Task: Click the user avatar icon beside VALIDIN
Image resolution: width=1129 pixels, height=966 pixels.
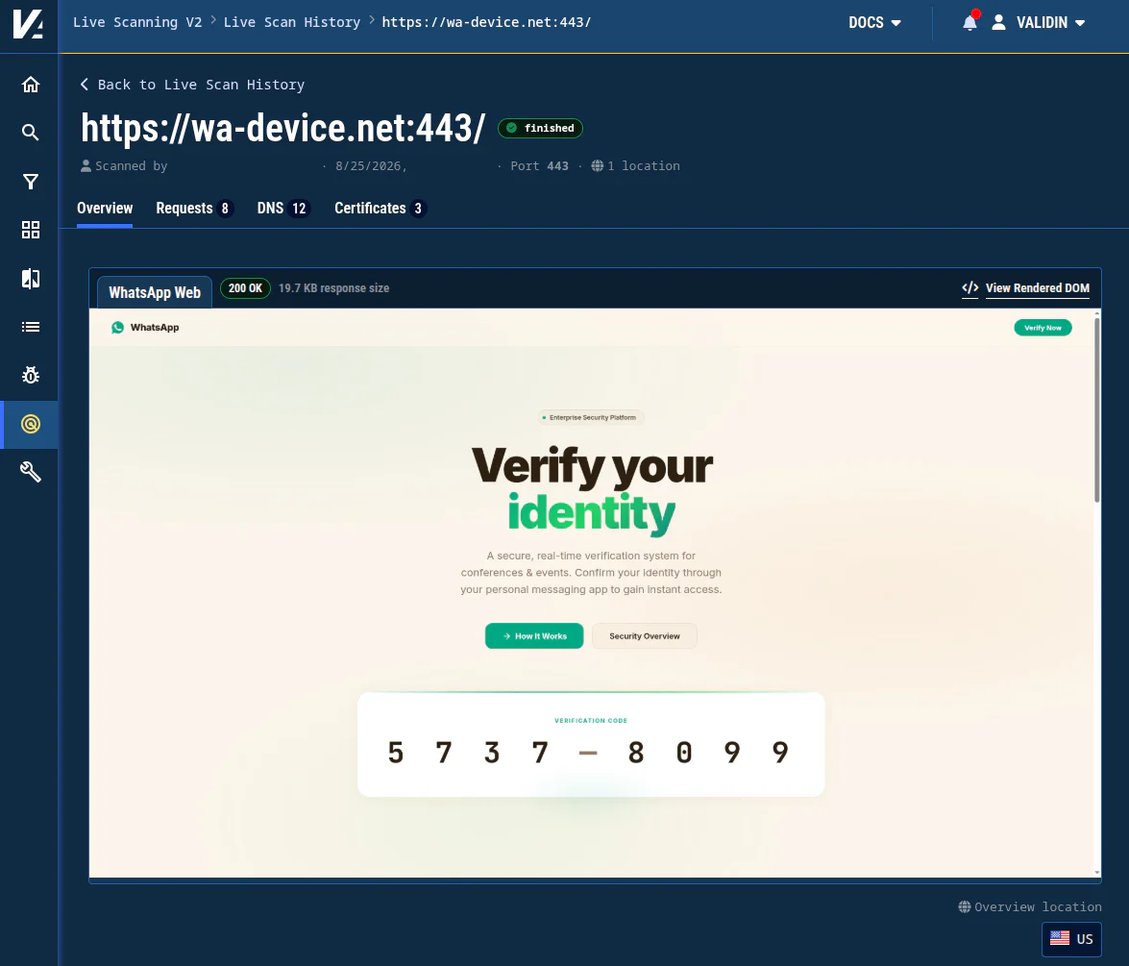Action: click(998, 23)
